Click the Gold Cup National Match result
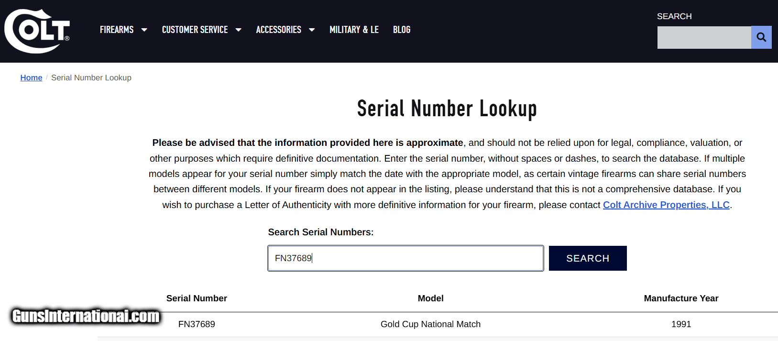Image resolution: width=778 pixels, height=341 pixels. point(430,324)
